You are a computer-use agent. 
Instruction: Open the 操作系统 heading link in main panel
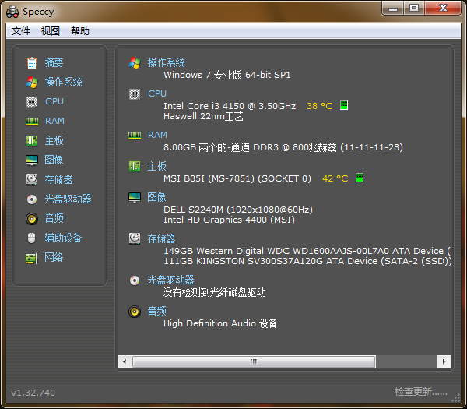tap(167, 62)
